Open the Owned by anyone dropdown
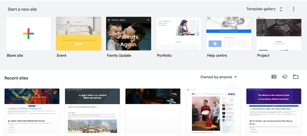Image resolution: width=307 pixels, height=136 pixels. pyautogui.click(x=219, y=77)
